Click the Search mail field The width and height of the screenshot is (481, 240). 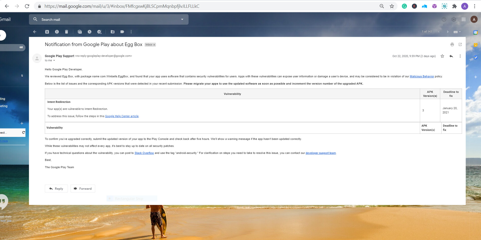(109, 20)
